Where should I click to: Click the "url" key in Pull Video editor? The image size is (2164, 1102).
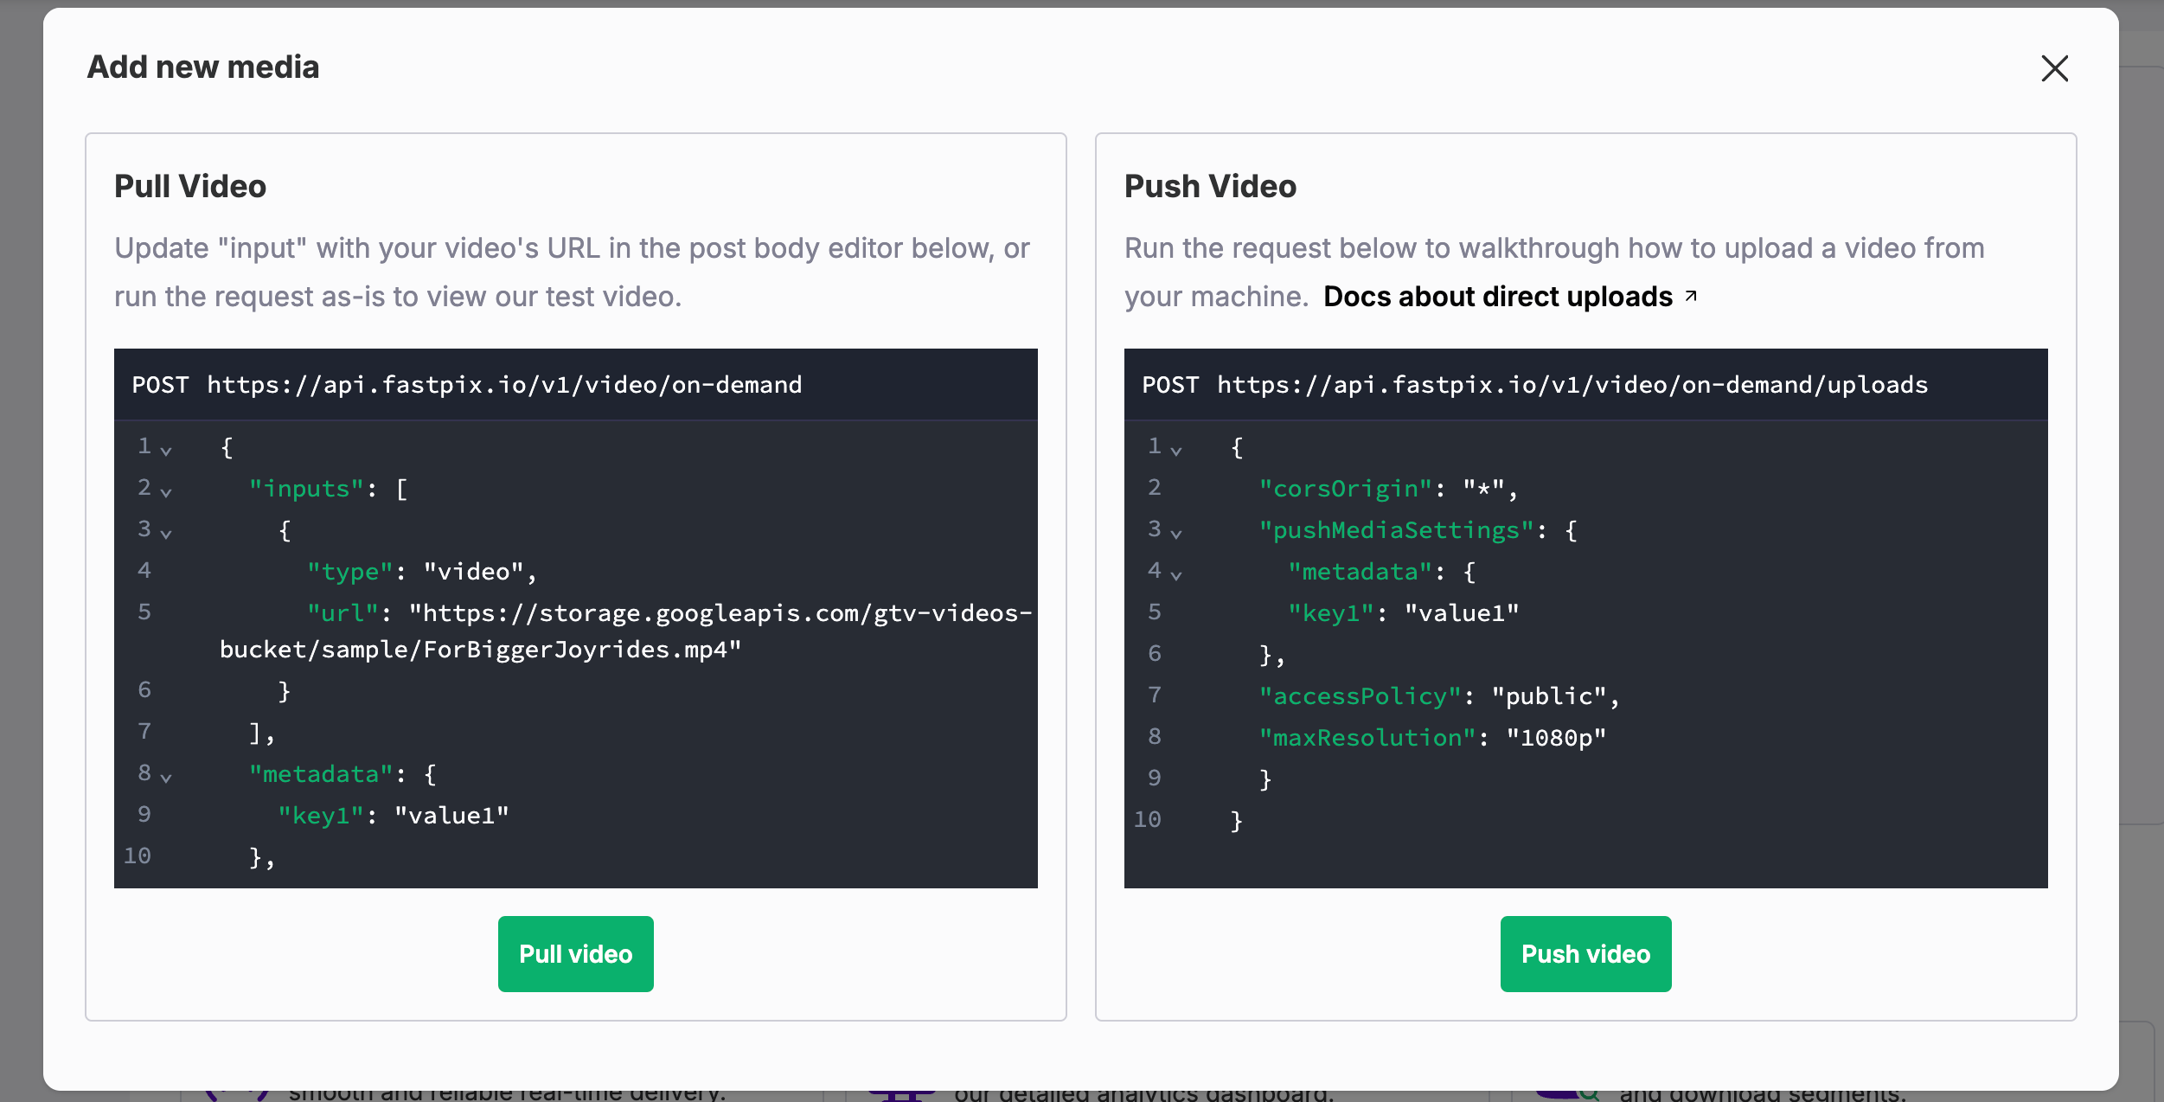[343, 613]
